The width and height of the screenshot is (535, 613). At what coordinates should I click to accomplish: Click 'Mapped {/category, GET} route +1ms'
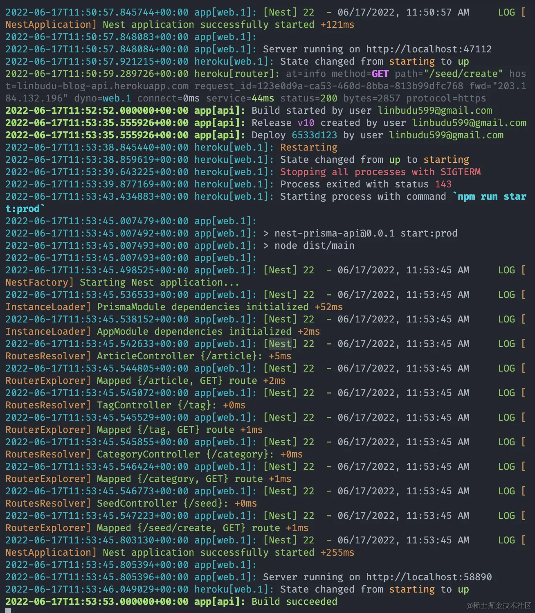tap(194, 479)
